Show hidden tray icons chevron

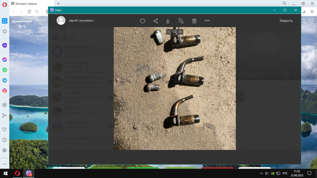pos(262,173)
